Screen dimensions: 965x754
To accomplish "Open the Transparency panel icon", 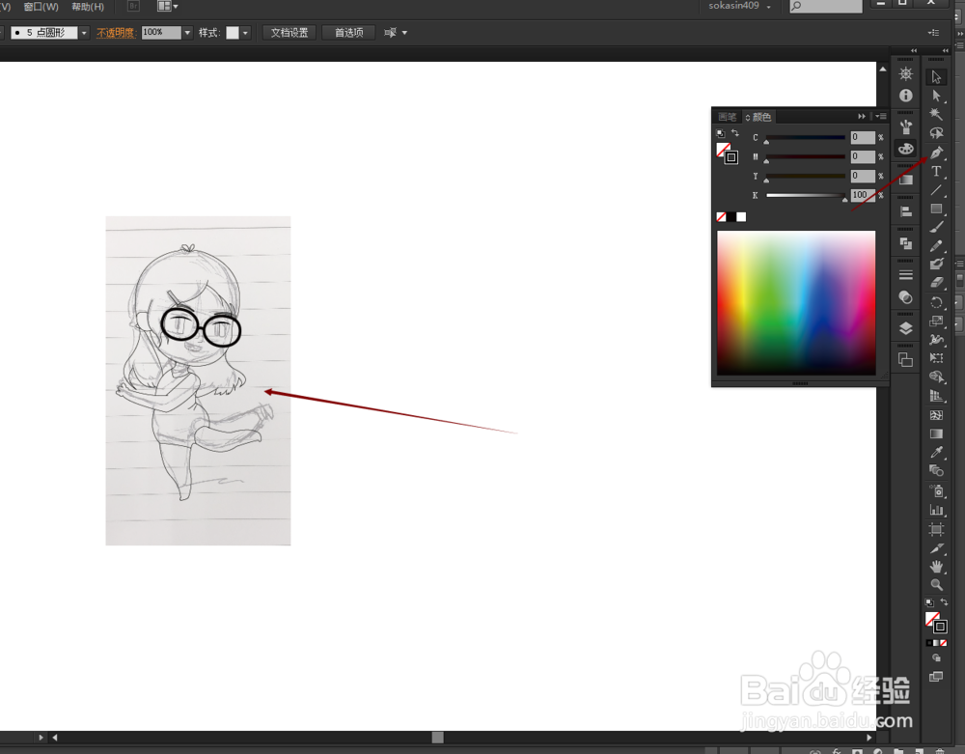I will pos(905,297).
